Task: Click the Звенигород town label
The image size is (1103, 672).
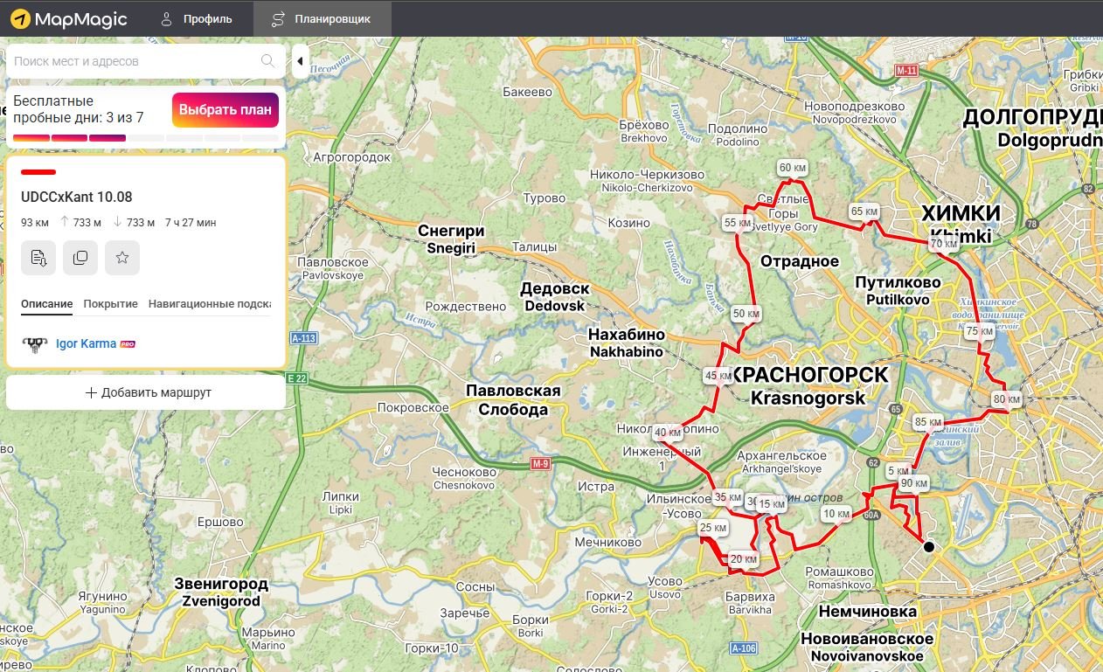Action: [221, 592]
